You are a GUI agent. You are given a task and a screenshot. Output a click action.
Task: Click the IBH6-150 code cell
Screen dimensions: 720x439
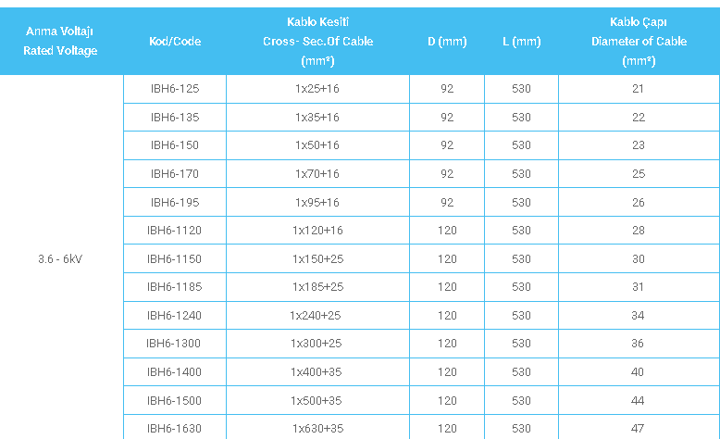[174, 145]
